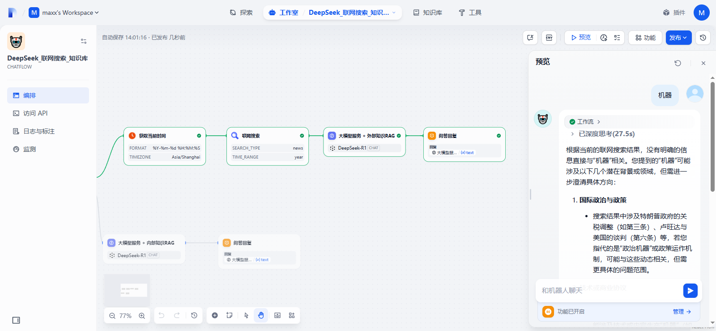
Task: Switch to the 工具 Tools tab
Action: coord(470,13)
